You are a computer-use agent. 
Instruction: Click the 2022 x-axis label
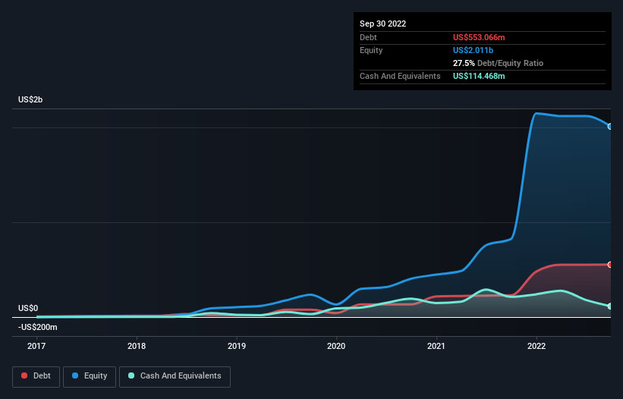point(536,346)
